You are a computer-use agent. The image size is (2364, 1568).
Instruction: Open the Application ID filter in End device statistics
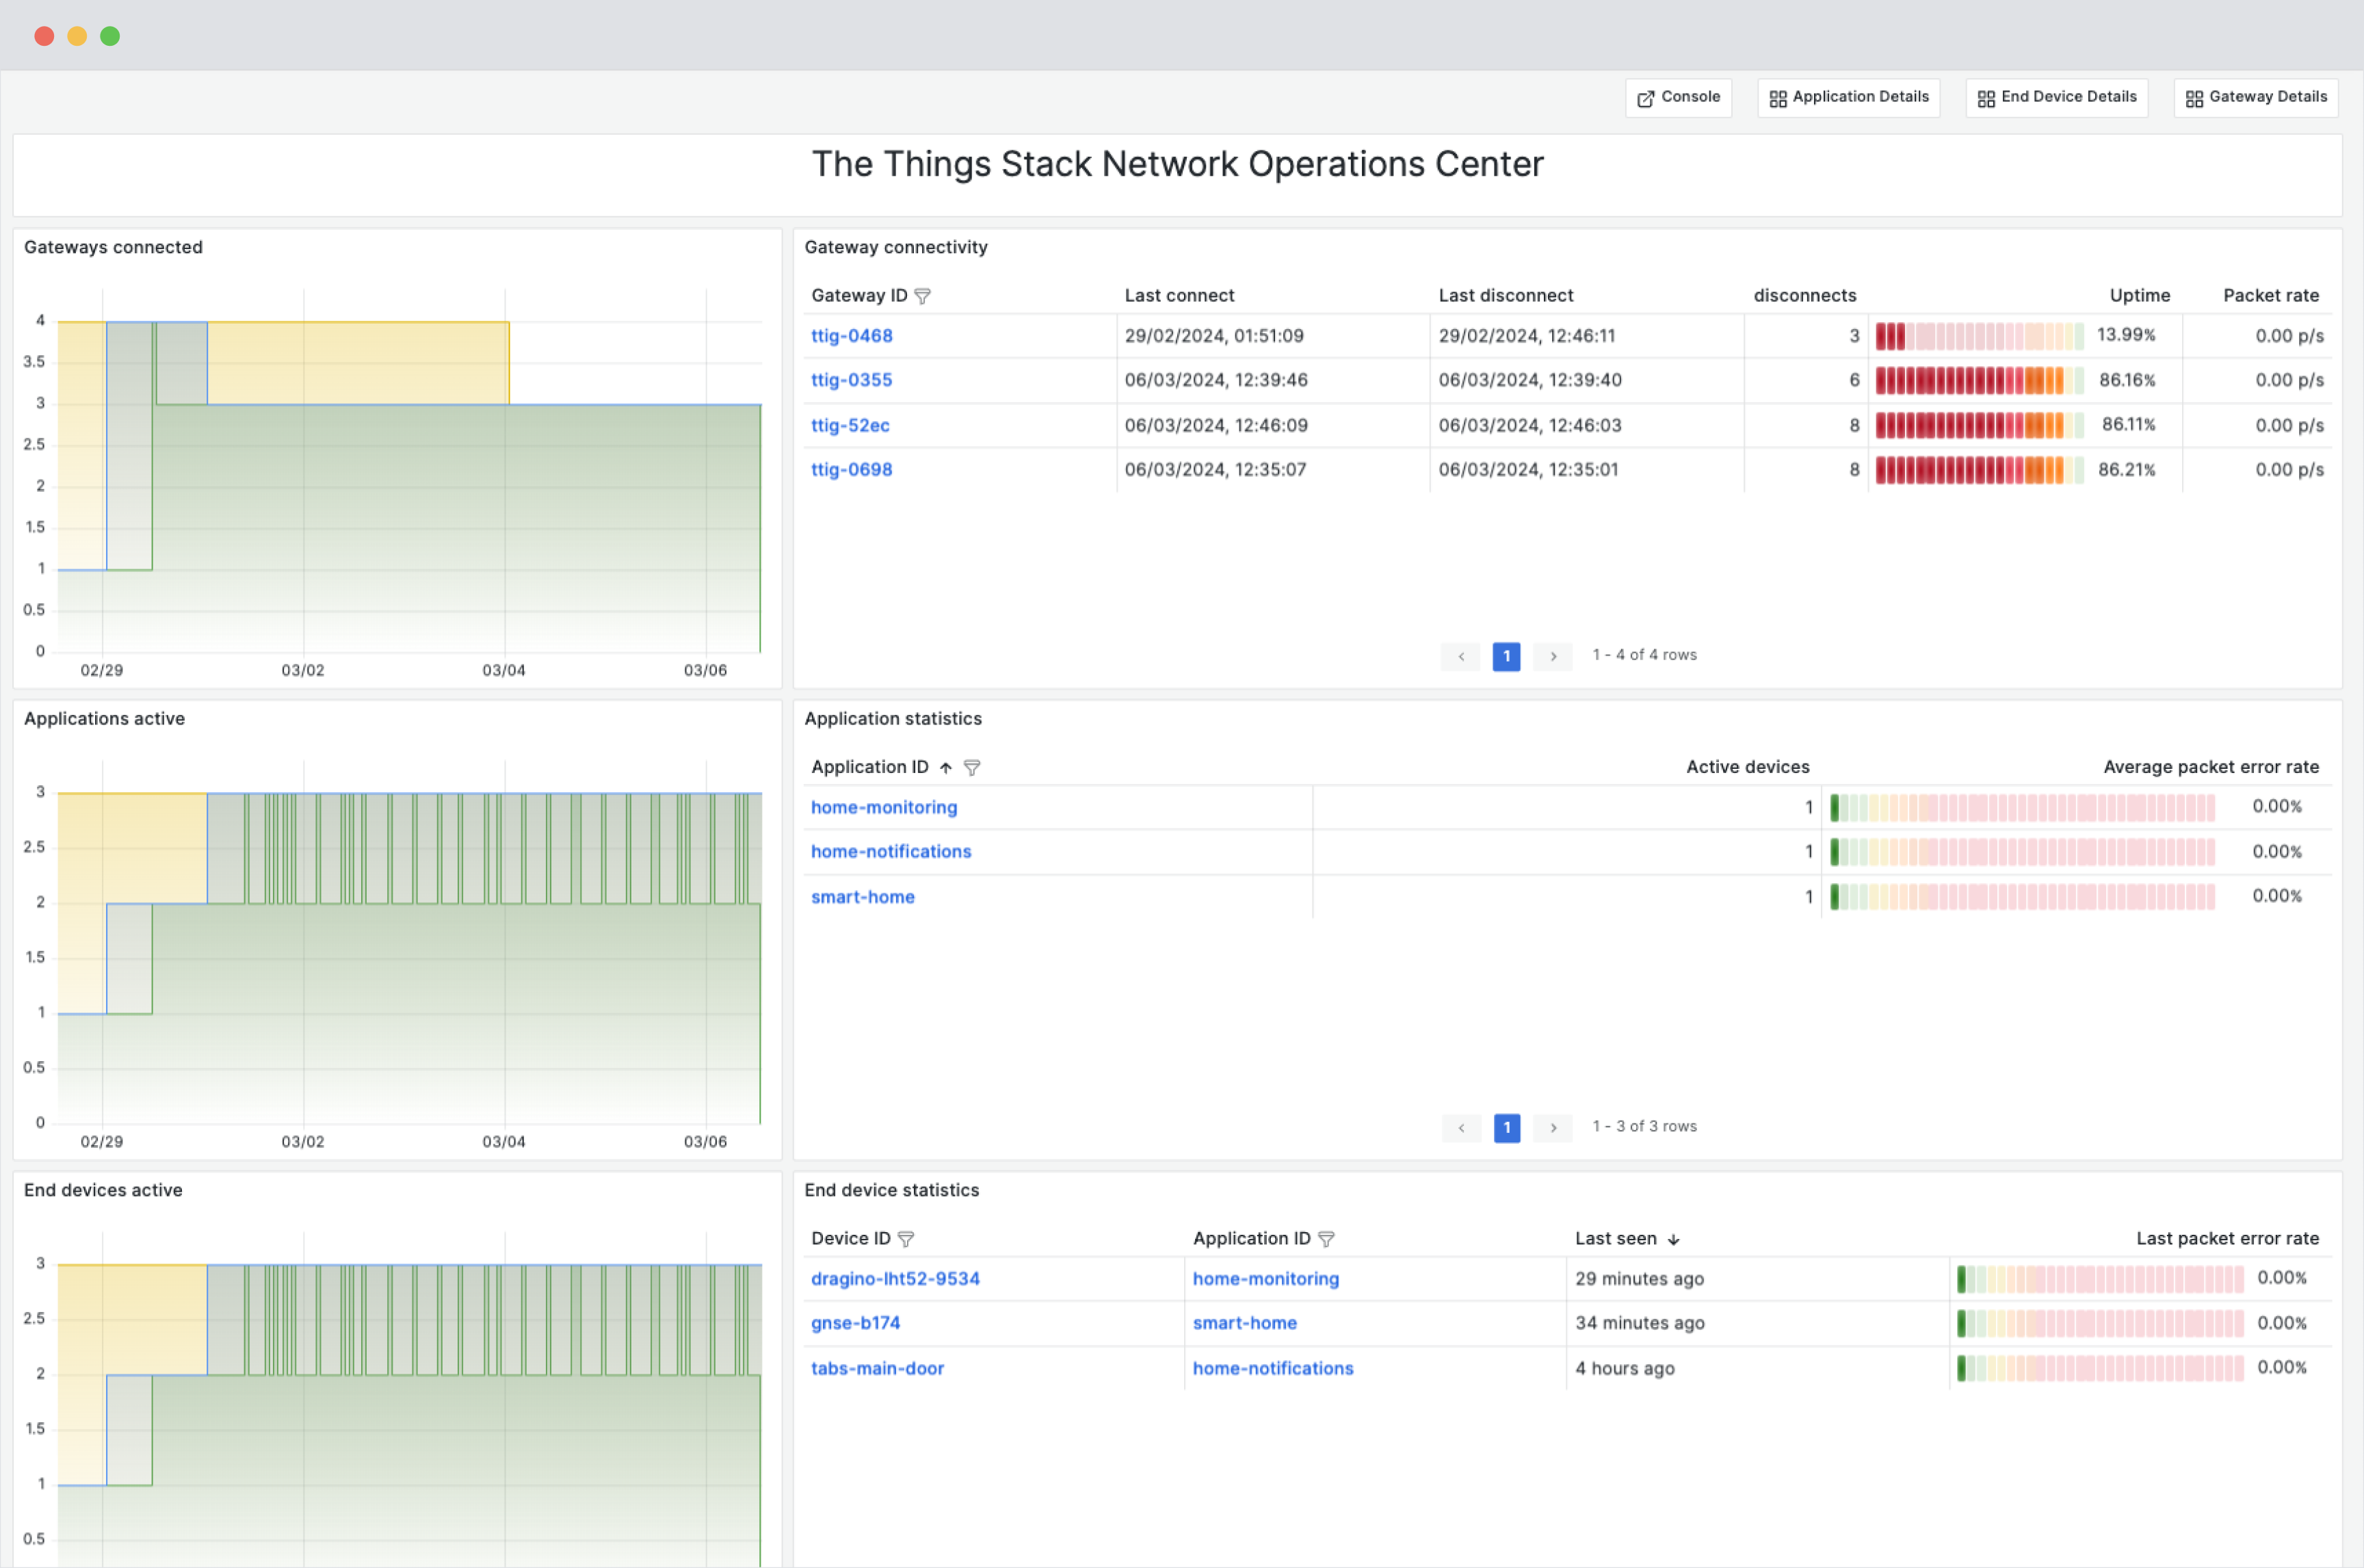pos(1328,1238)
